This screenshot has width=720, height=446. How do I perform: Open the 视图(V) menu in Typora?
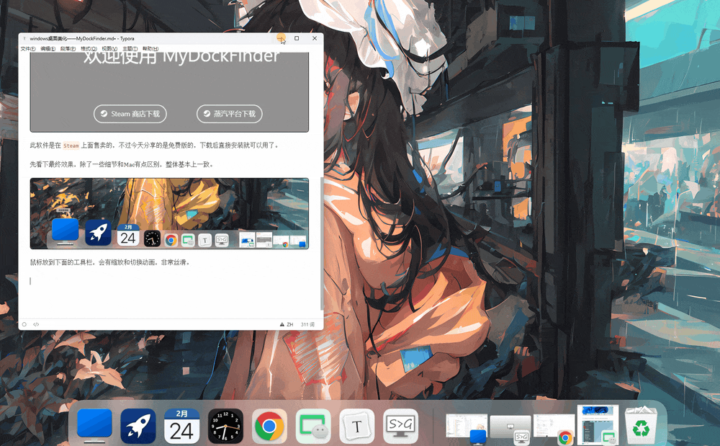coord(109,49)
